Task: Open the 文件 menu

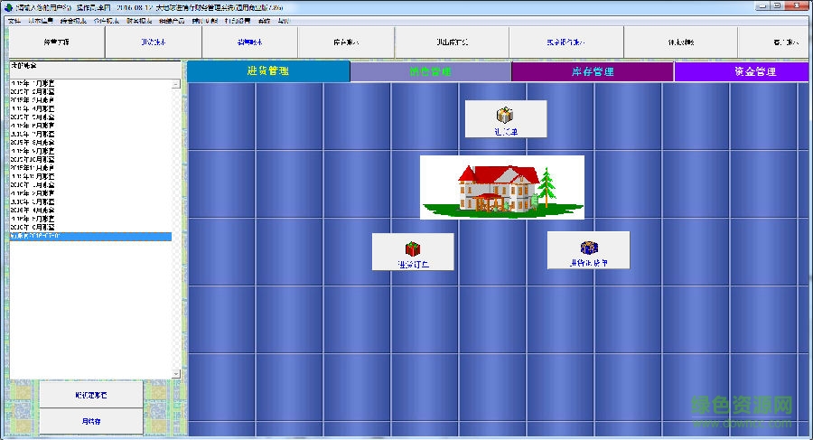Action: (x=14, y=20)
